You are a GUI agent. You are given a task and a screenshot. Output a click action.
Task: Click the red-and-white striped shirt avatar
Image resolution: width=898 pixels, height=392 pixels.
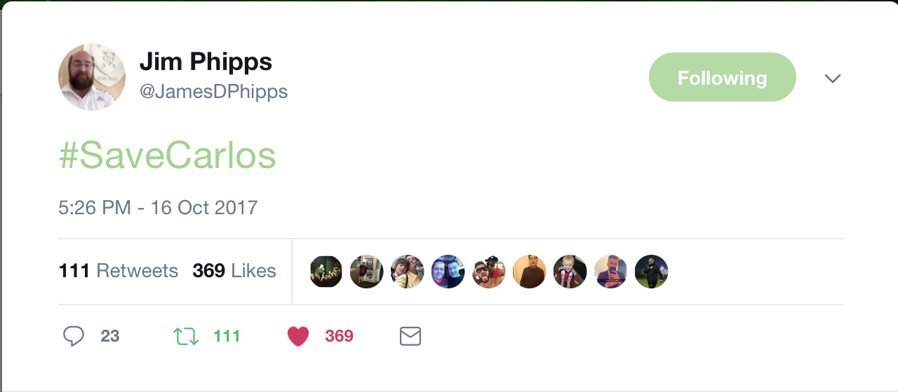(x=570, y=272)
